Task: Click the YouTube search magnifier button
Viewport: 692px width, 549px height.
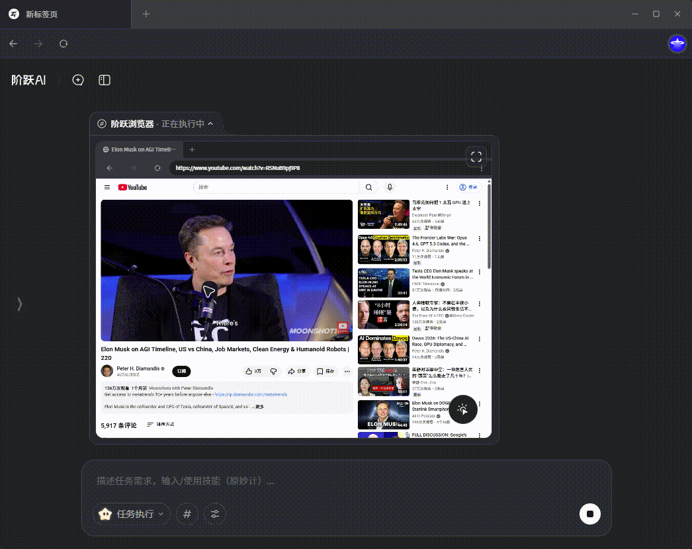Action: pyautogui.click(x=369, y=187)
